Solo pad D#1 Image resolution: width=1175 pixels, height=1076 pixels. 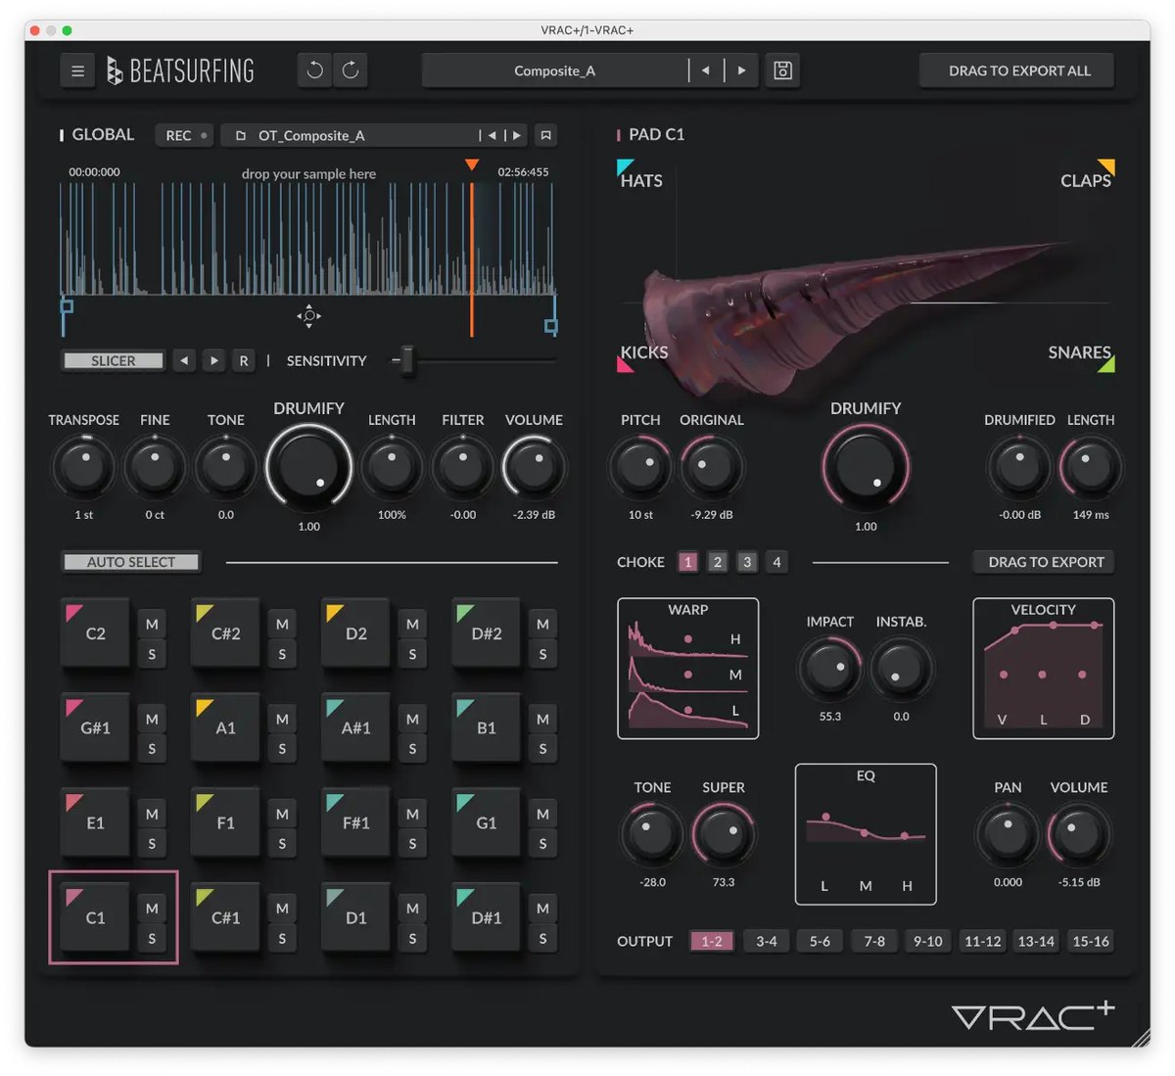point(542,939)
